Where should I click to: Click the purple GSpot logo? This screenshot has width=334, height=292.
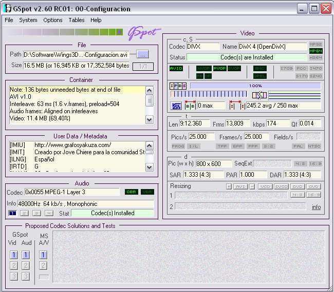click(143, 33)
